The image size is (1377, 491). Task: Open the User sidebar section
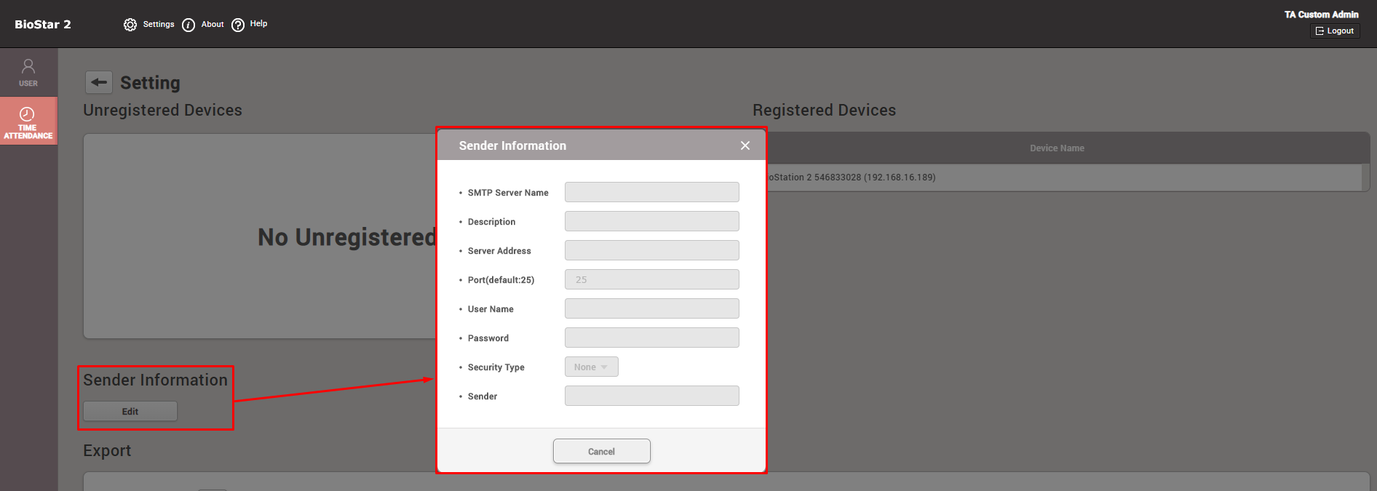pos(28,73)
